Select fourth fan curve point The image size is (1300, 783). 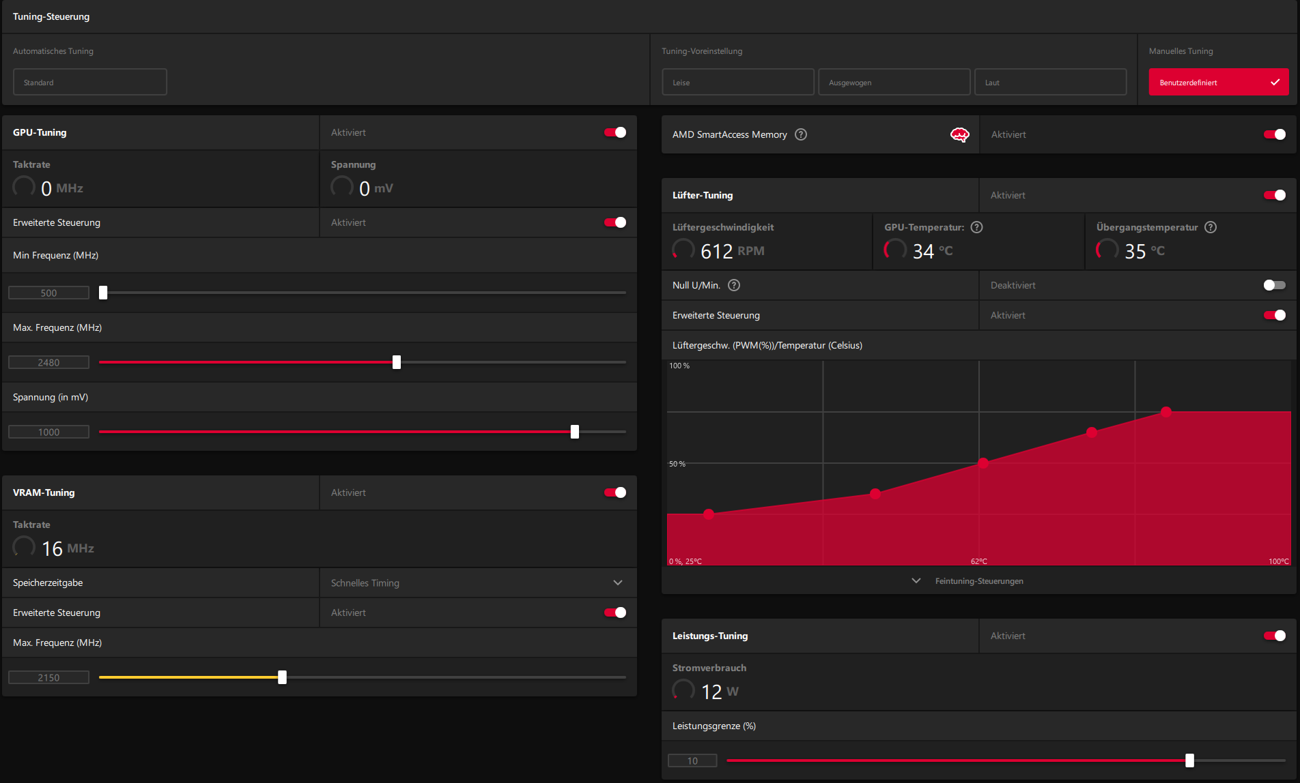point(1092,432)
